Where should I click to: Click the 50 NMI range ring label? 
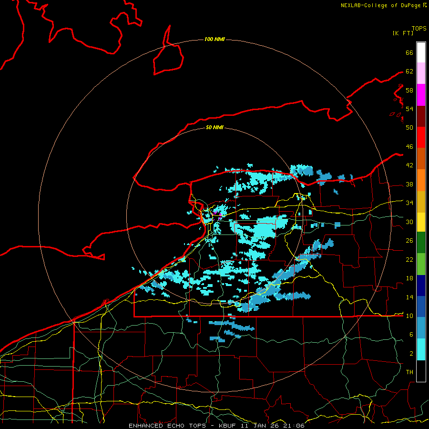click(x=214, y=127)
